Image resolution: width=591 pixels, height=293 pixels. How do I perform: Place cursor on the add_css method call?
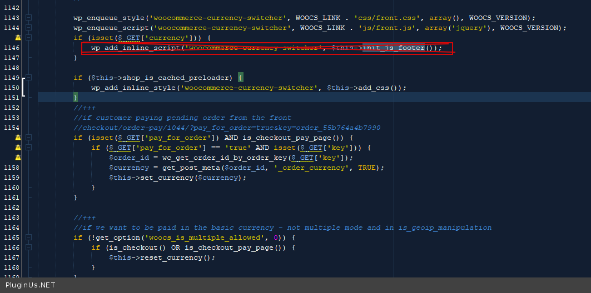click(x=373, y=88)
